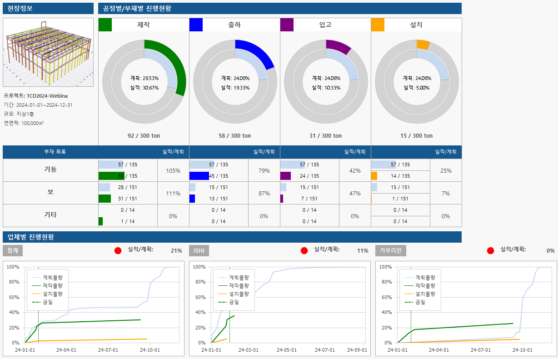Click the 설치 progress donut chart
The height and width of the screenshot is (359, 558).
tap(417, 81)
